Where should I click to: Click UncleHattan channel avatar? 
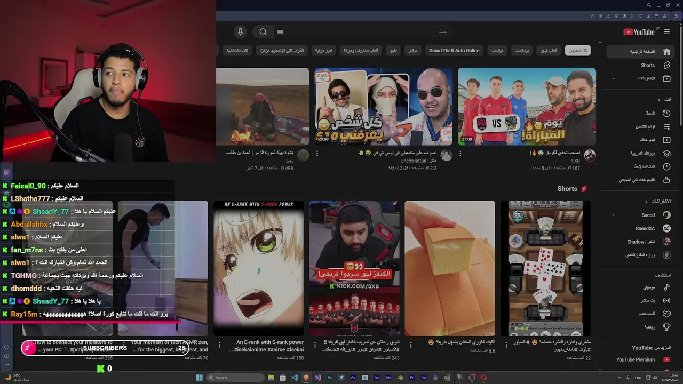tap(446, 155)
